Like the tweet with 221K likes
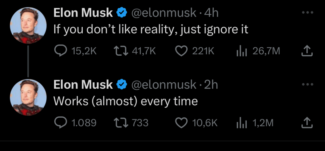Image resolution: width=325 pixels, height=151 pixels. tap(181, 51)
